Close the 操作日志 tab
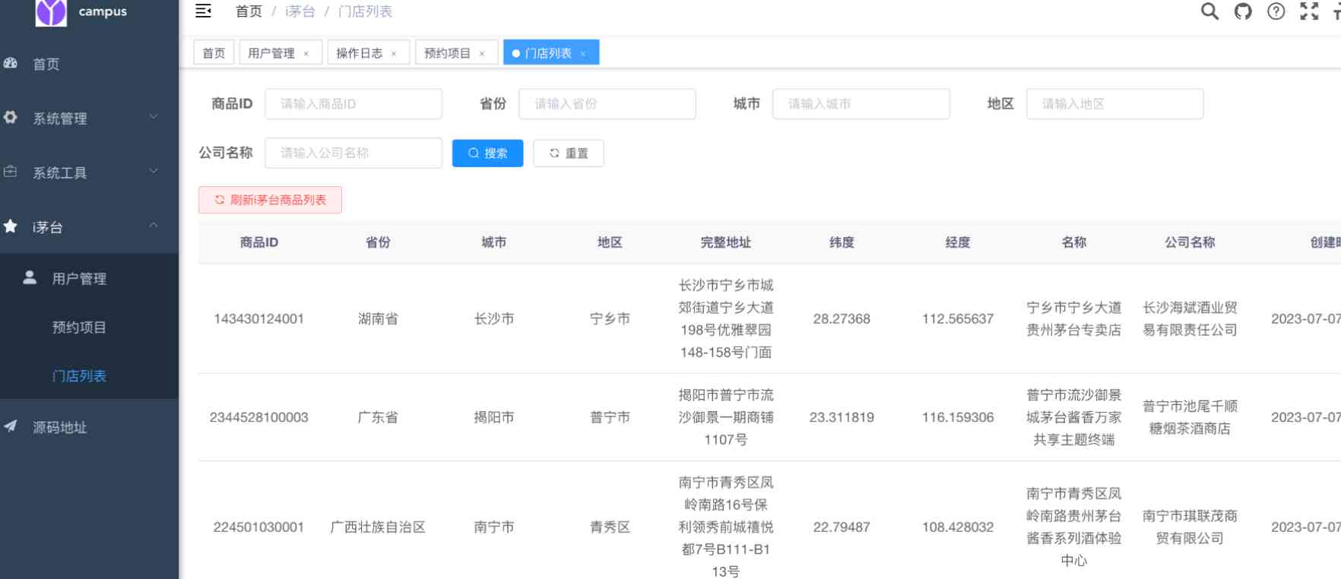 pyautogui.click(x=394, y=53)
